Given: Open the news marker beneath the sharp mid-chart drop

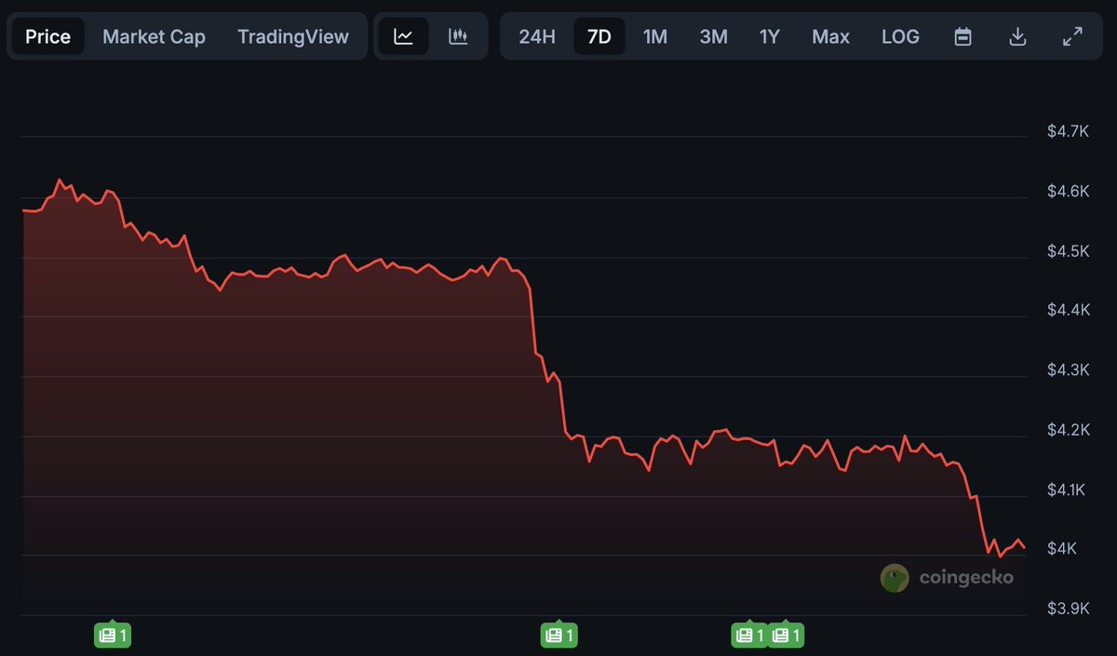Looking at the screenshot, I should click(558, 636).
